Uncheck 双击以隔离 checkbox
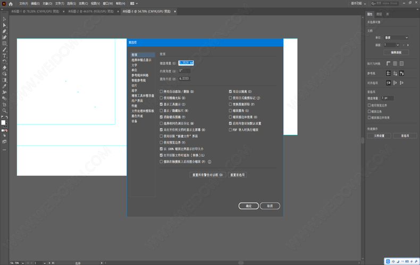 click(230, 91)
